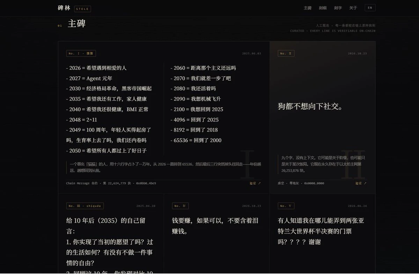
Task: Select the No. III · shiquda tag
Action: 85,206
